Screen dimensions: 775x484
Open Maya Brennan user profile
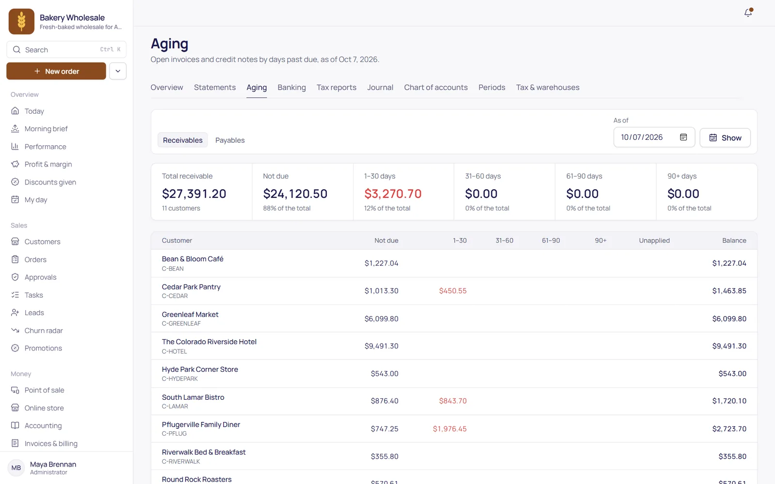66,468
